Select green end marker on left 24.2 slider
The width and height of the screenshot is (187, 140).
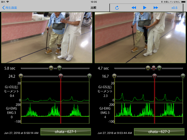(89, 76)
